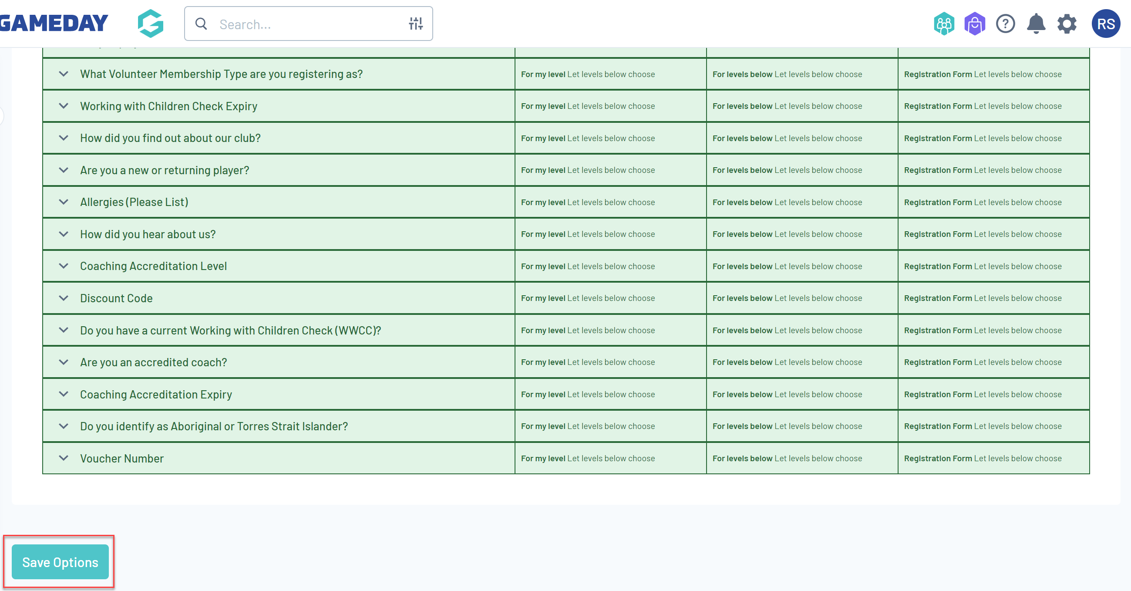Click the GAMEDAY wordmark logo
The image size is (1131, 591).
[54, 24]
